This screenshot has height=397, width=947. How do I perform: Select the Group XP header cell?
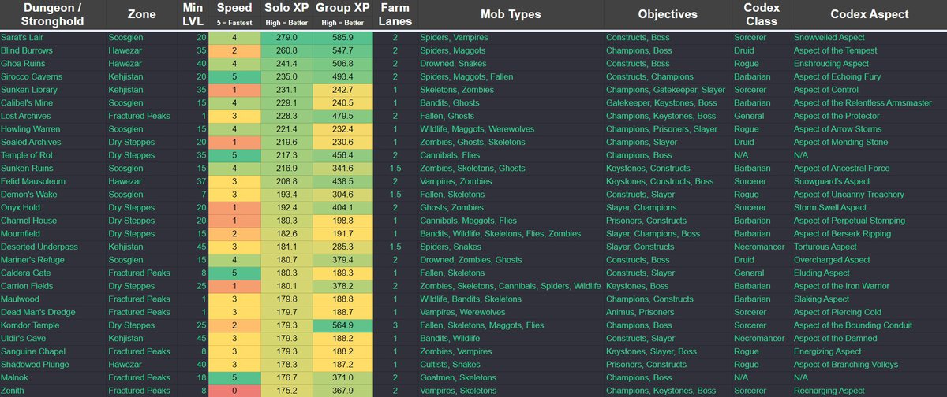tap(341, 15)
